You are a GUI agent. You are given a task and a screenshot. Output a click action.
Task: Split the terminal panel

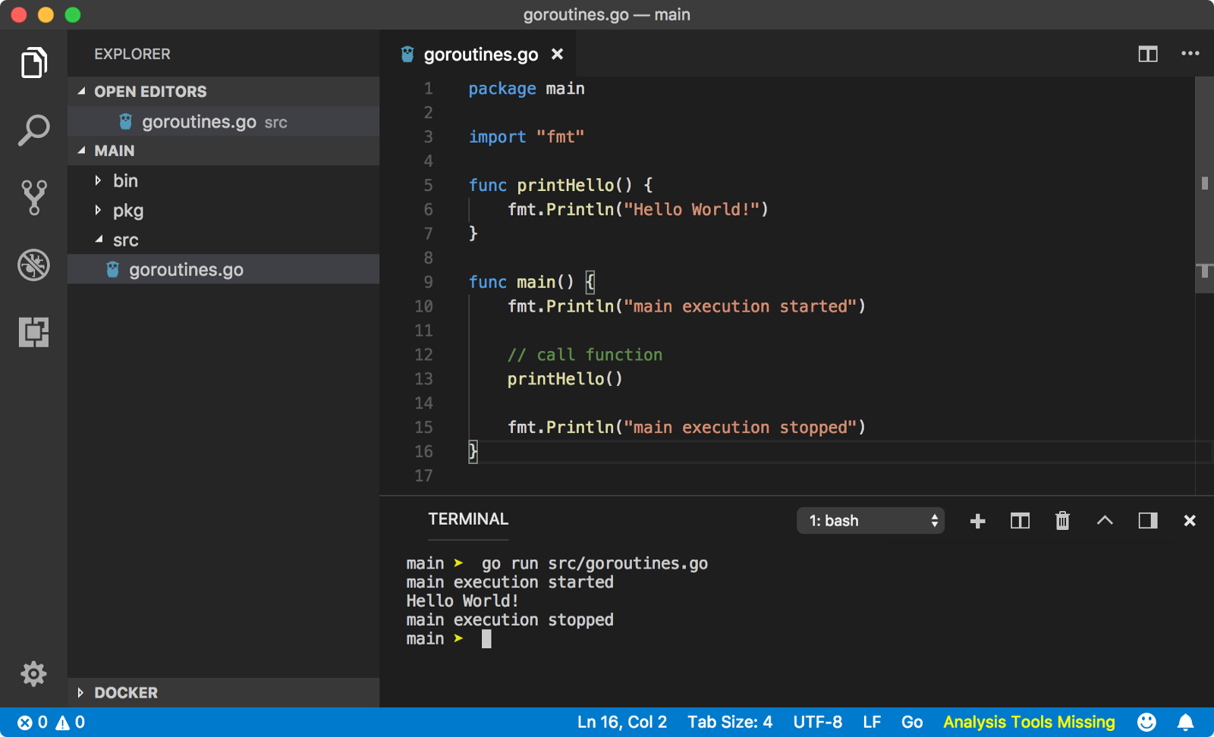click(1020, 521)
